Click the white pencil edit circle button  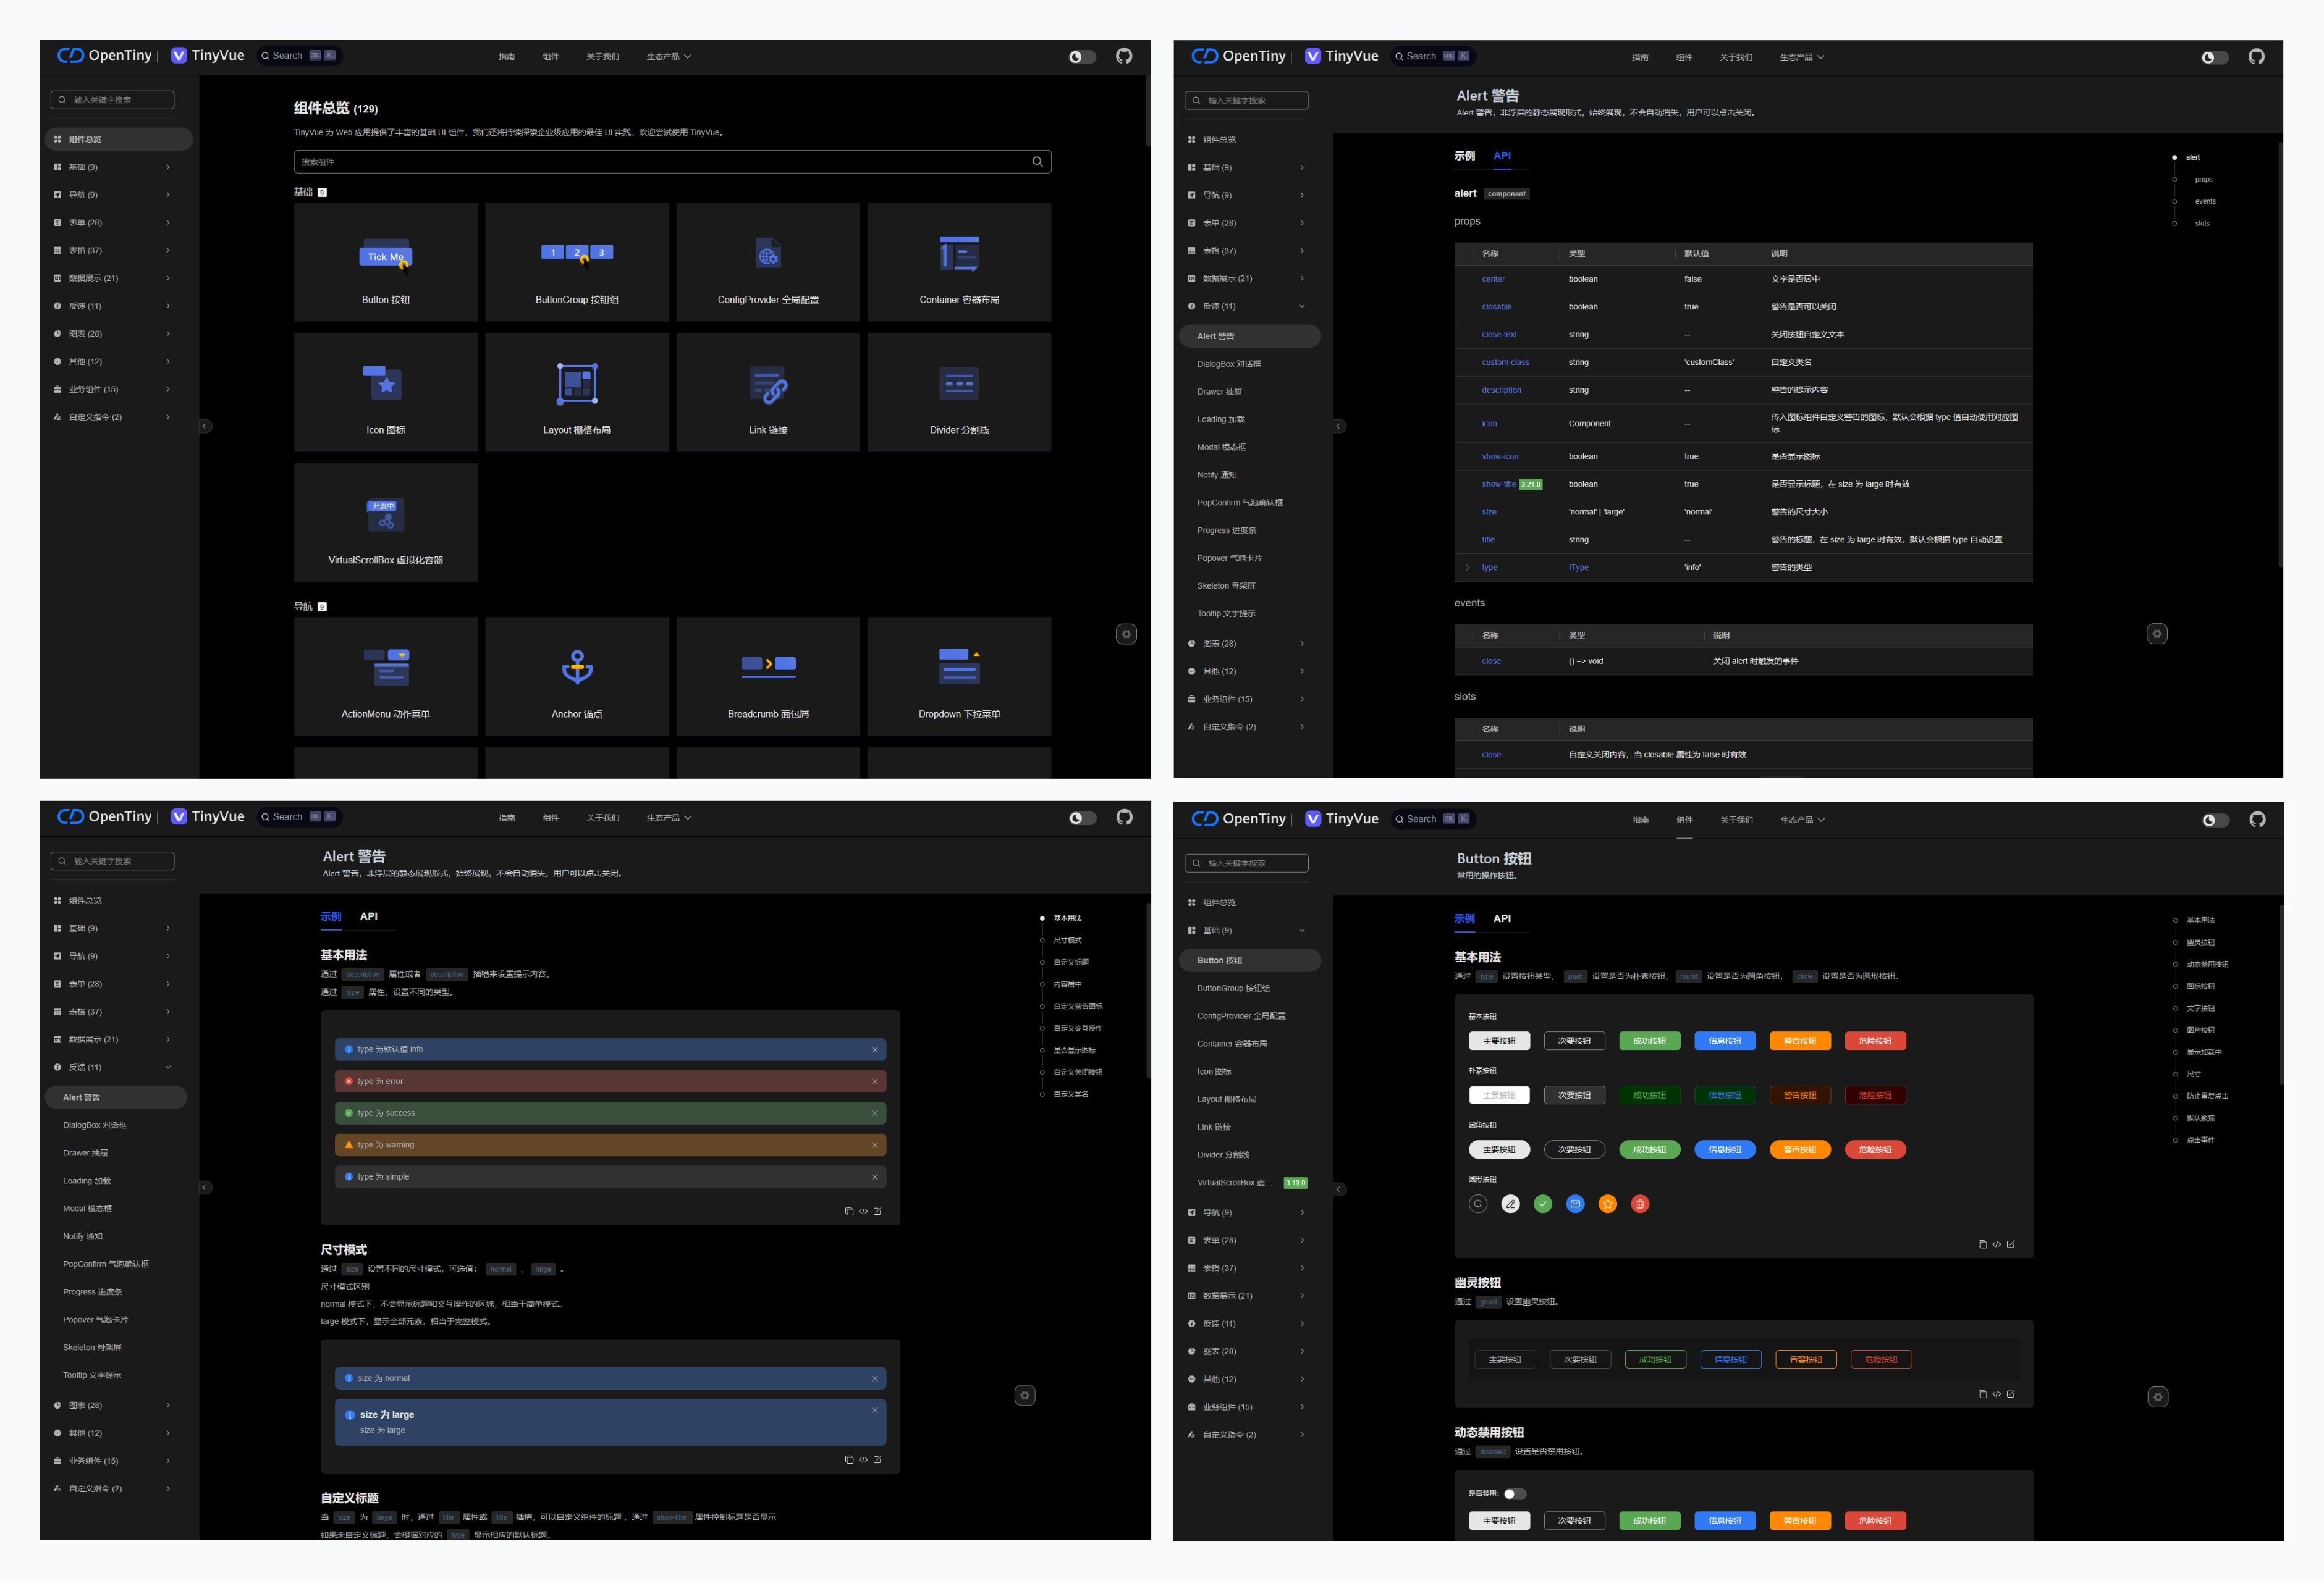(1510, 1204)
